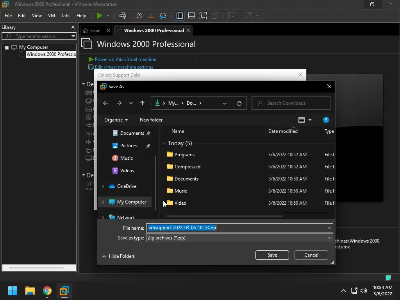Open the library search filter dropdown arrow
The width and height of the screenshot is (400, 300).
[x=73, y=36]
